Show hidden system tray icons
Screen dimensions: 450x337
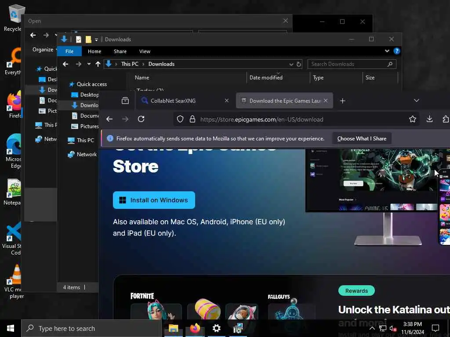point(372,328)
